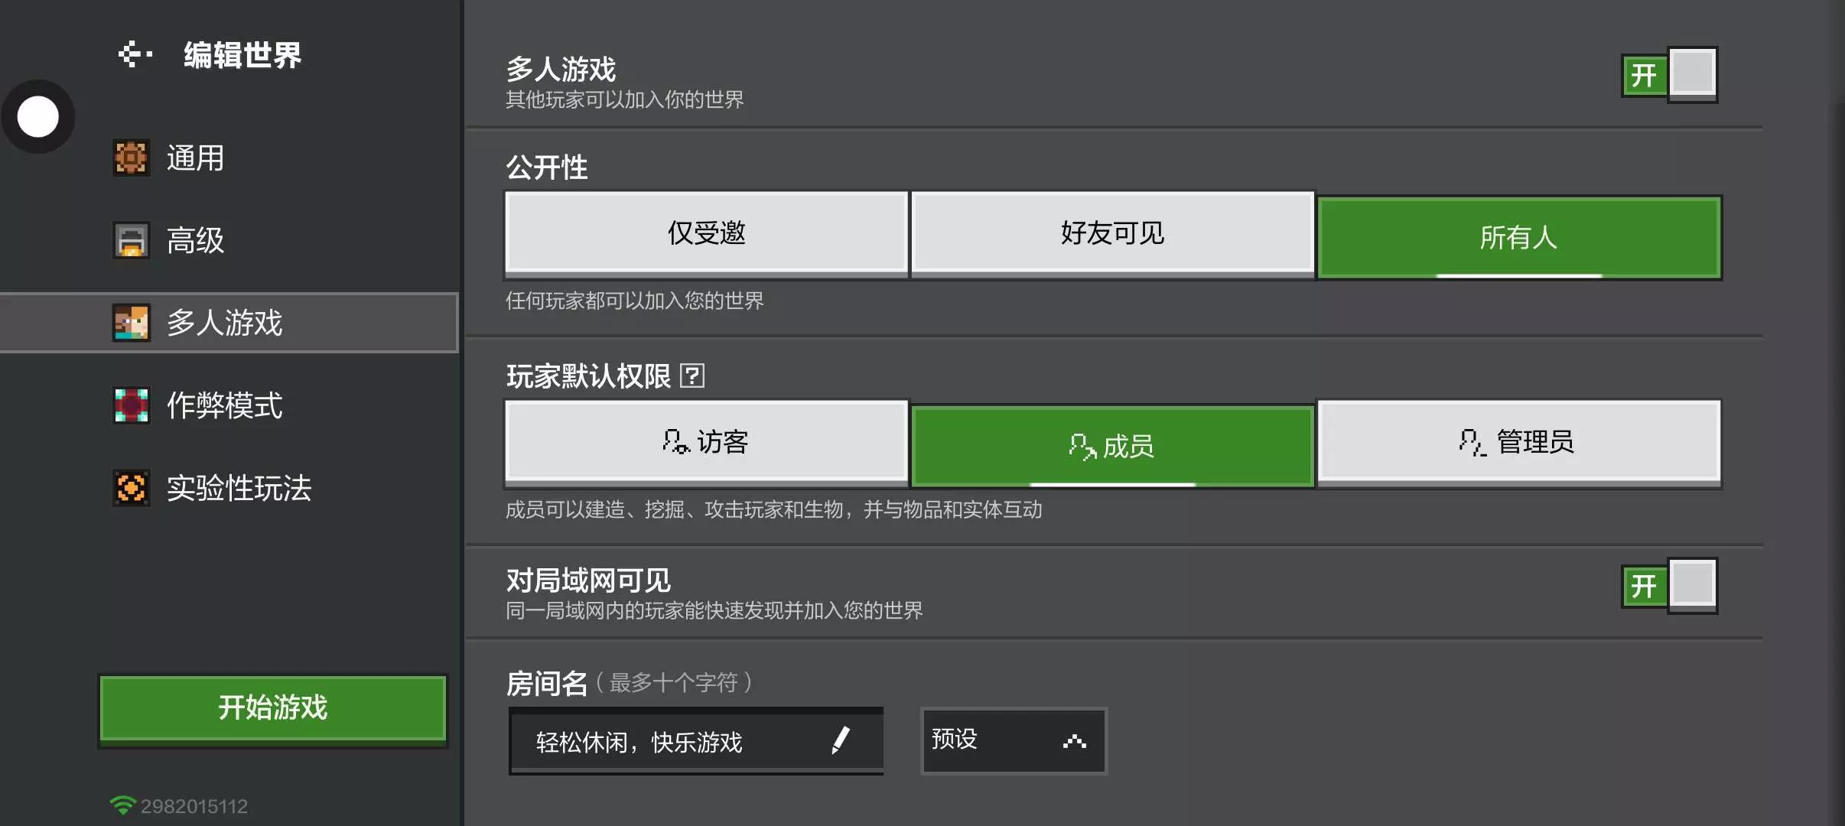This screenshot has width=1845, height=826.
Task: Open the 预设 room name dropdown
Action: point(1013,740)
